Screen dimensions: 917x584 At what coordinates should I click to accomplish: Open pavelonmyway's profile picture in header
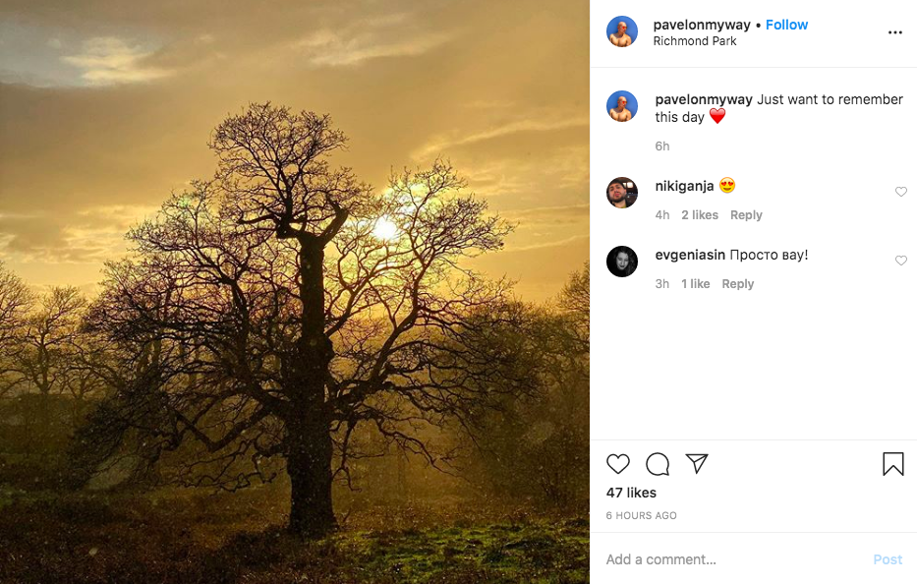(622, 32)
